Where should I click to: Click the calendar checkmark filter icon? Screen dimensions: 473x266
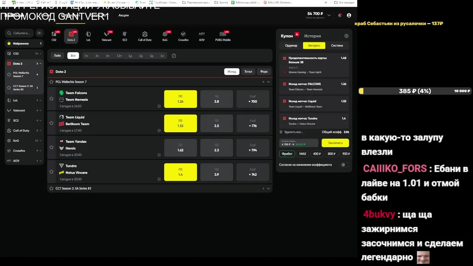click(174, 56)
